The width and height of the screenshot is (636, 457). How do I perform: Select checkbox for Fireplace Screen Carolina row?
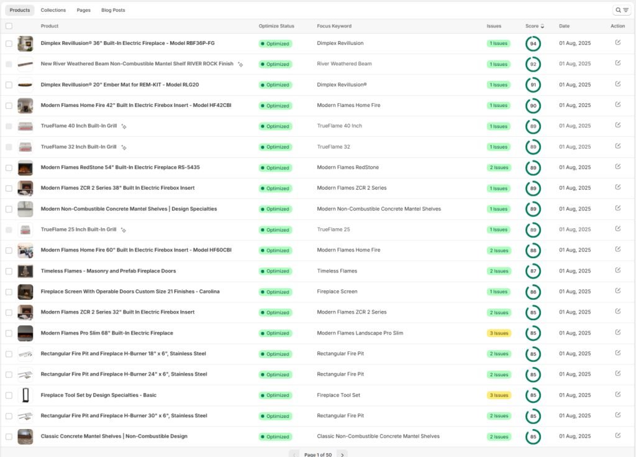[9, 292]
